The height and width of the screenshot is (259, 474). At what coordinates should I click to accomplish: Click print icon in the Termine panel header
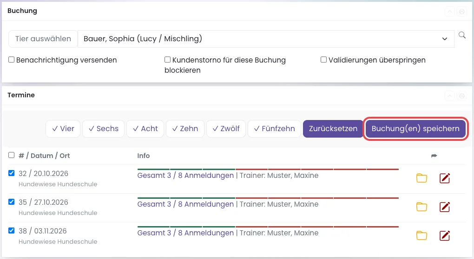(461, 96)
